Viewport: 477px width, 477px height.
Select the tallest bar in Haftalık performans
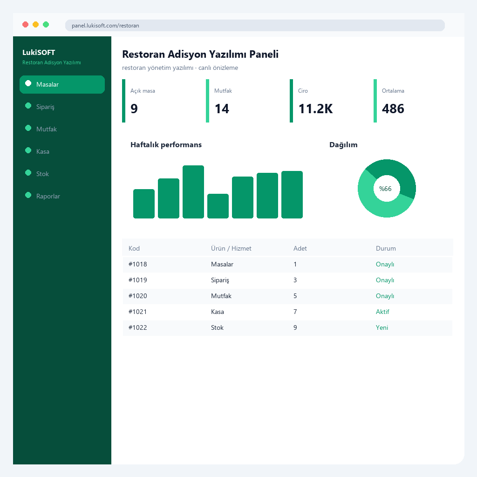tap(193, 192)
